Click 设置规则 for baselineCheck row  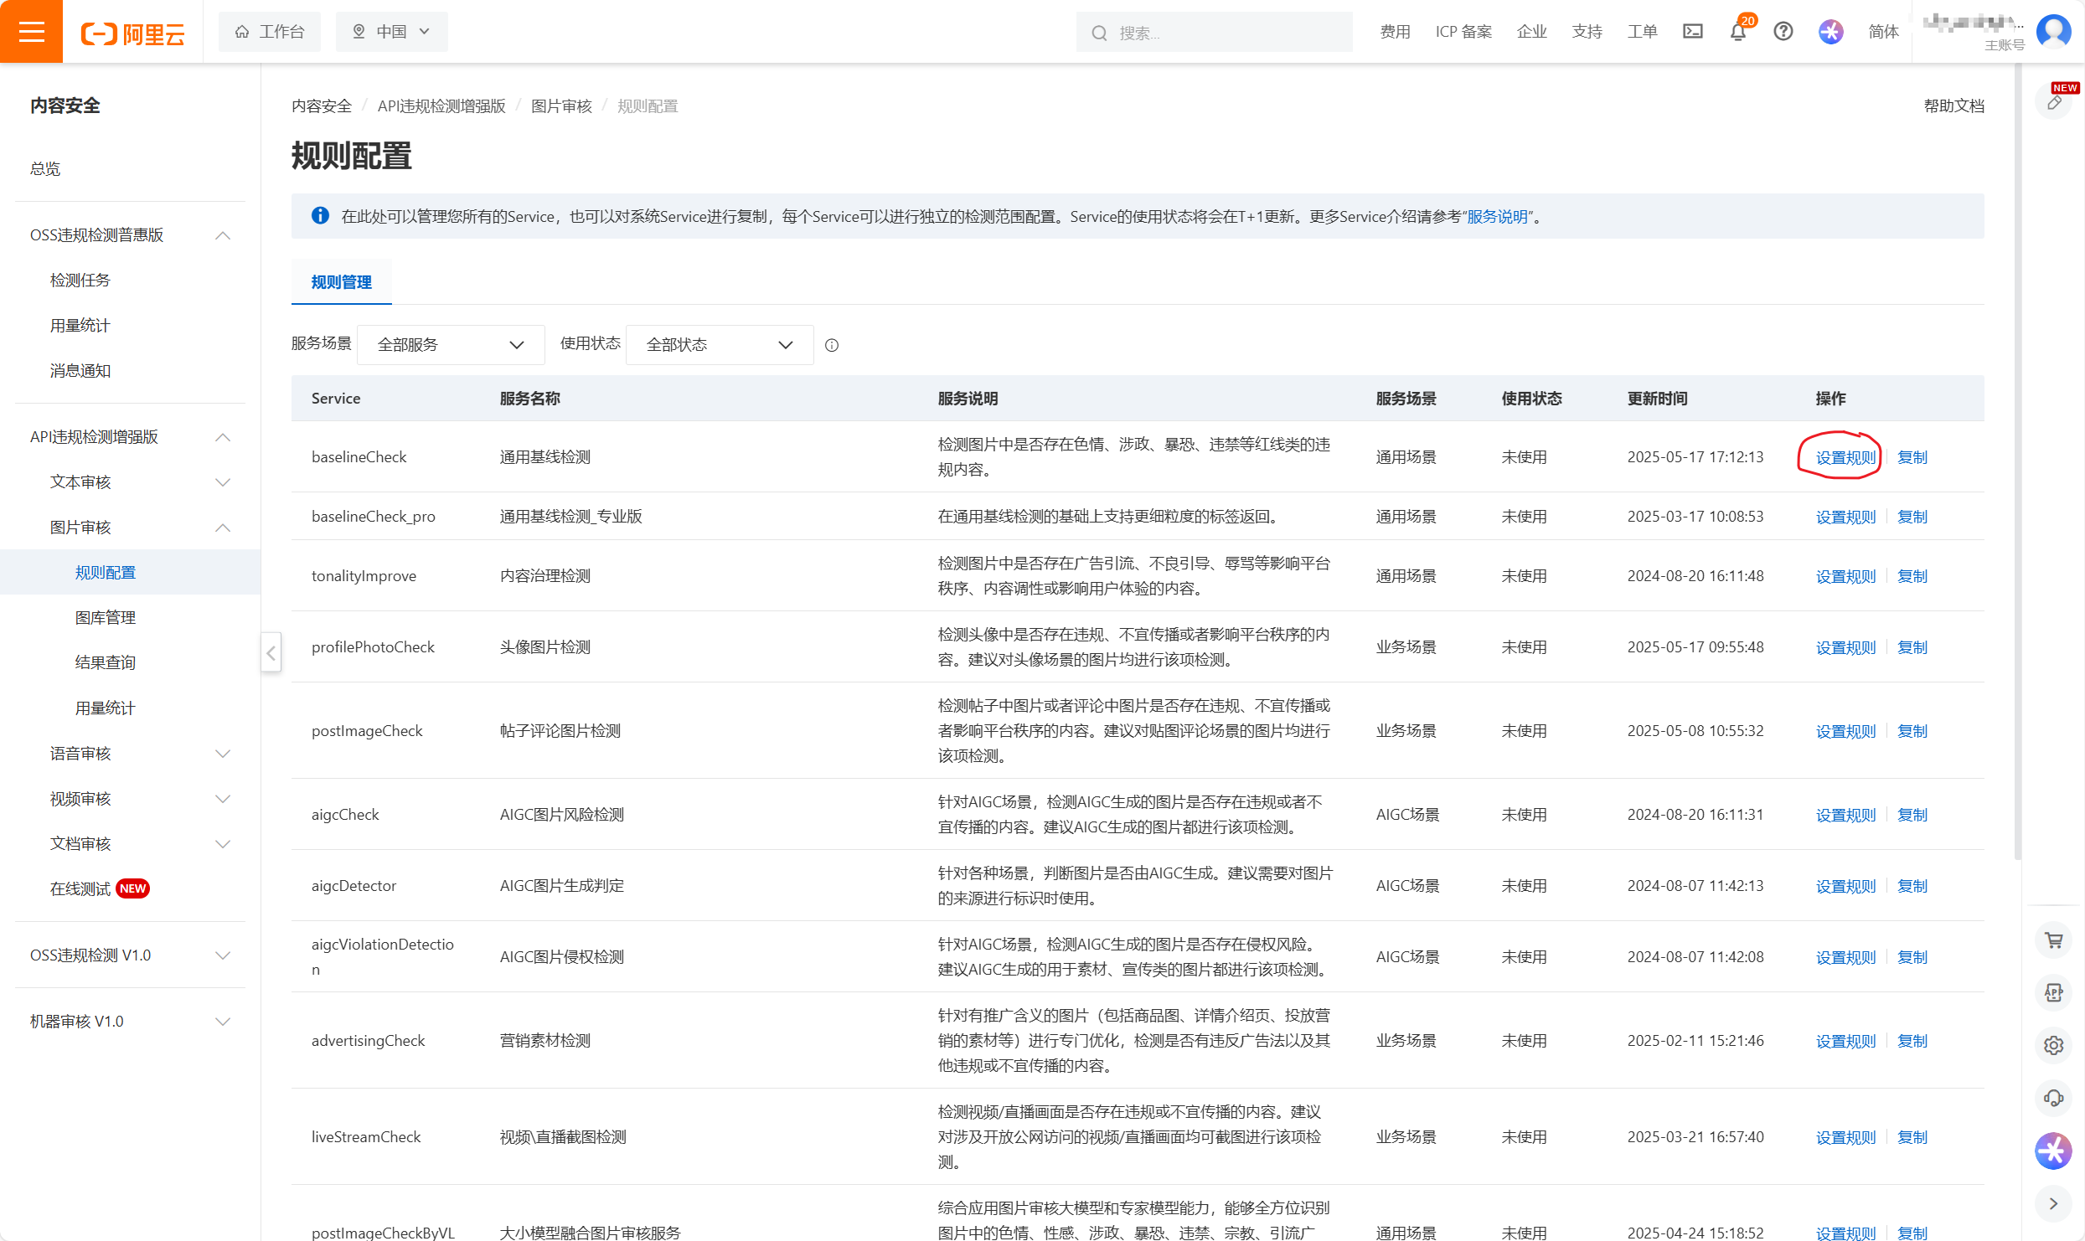tap(1845, 457)
